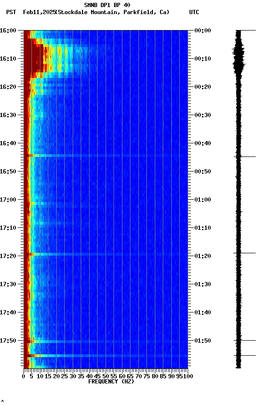259x406 pixels.
Task: Click the '17:20' PST time label
Action: click(x=8, y=256)
